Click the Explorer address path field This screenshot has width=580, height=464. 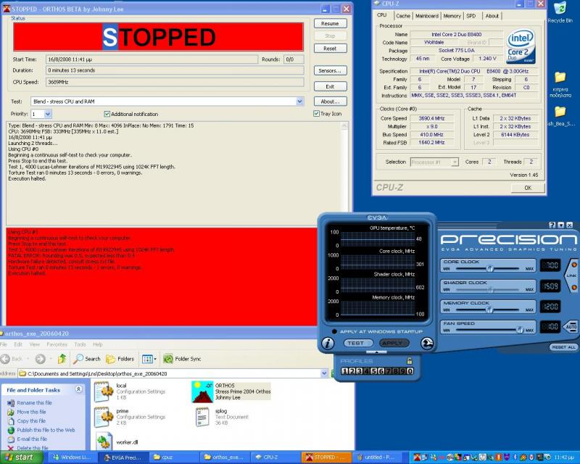click(x=173, y=373)
